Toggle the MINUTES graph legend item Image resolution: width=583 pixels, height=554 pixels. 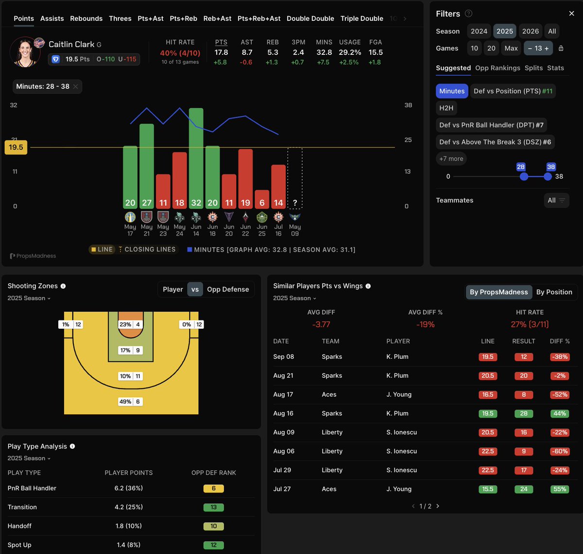click(x=271, y=250)
